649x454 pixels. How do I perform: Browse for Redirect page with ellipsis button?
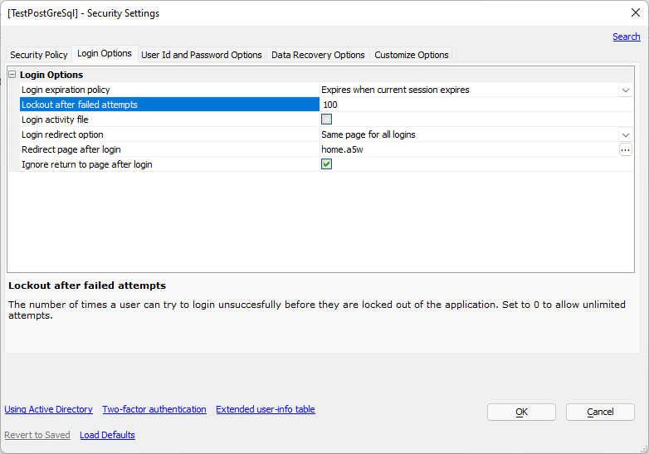(626, 149)
